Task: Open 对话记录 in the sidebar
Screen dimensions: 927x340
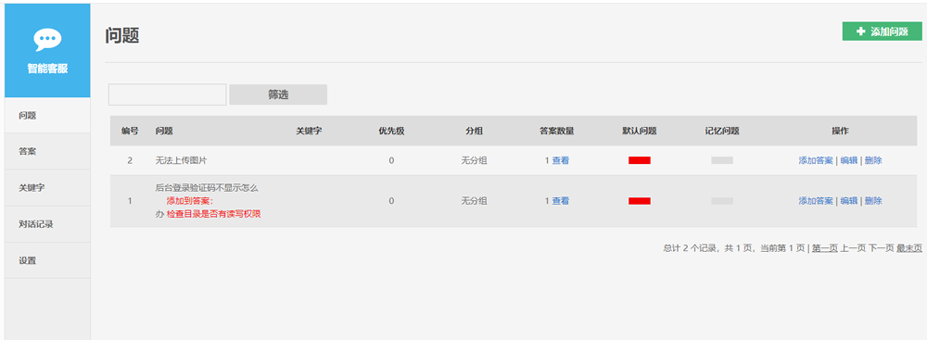Action: (47, 224)
